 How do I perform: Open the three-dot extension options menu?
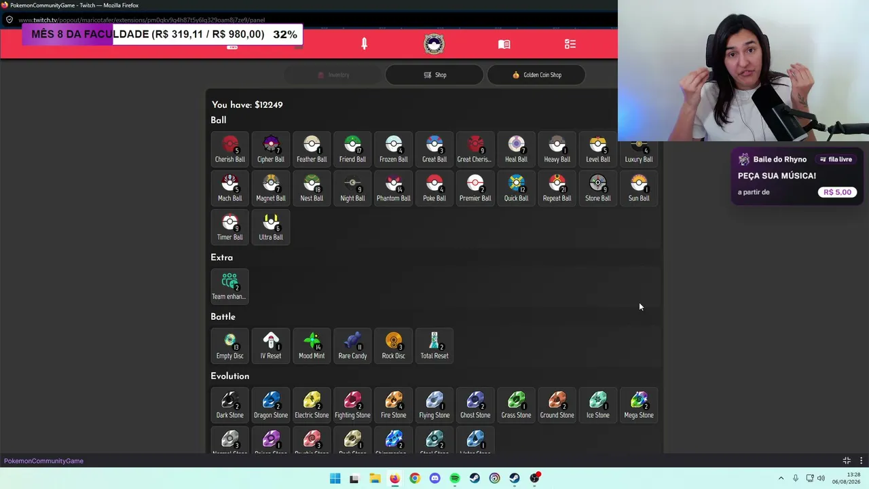click(x=861, y=461)
